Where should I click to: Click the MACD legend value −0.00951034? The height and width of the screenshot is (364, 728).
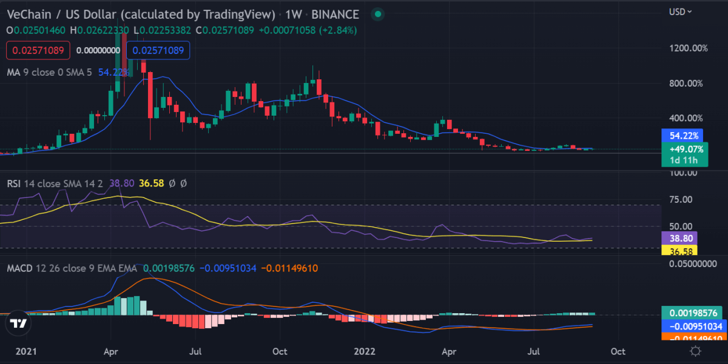(227, 268)
